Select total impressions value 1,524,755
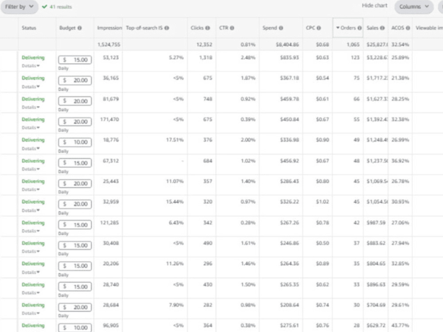Viewport: 443px width, 332px height. (x=109, y=45)
